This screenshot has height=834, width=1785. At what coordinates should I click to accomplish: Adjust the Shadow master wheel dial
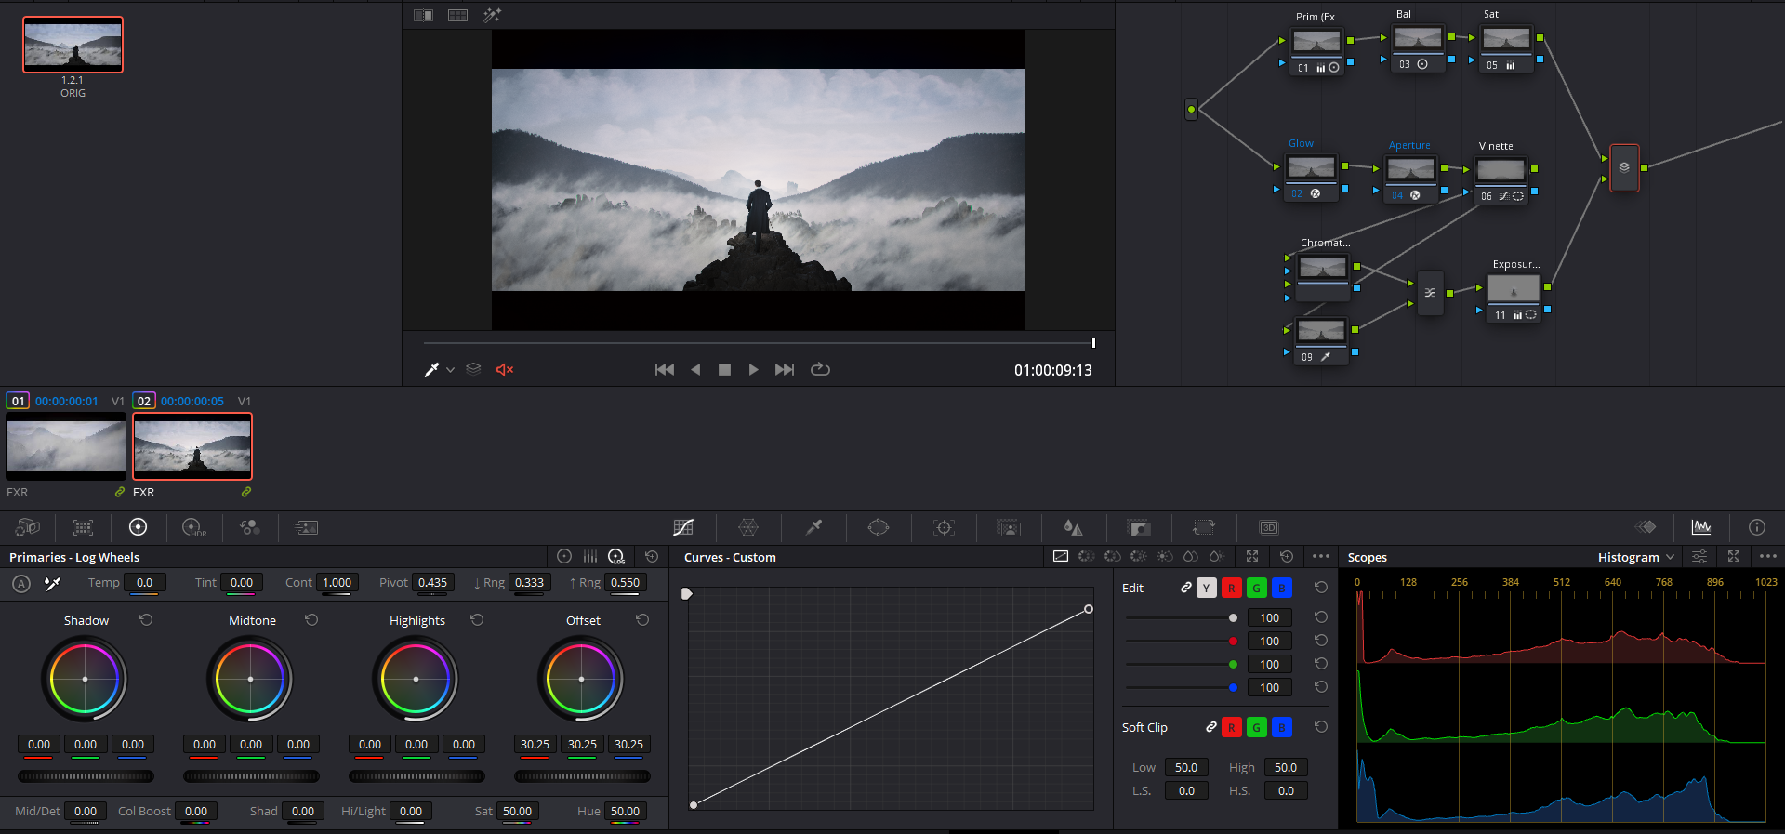coord(86,775)
